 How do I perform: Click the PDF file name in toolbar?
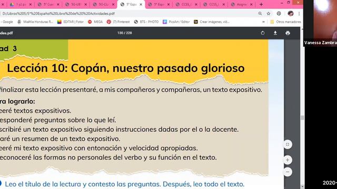pyautogui.click(x=6, y=33)
